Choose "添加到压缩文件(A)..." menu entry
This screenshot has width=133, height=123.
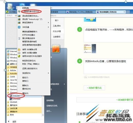pyautogui.click(x=30, y=16)
